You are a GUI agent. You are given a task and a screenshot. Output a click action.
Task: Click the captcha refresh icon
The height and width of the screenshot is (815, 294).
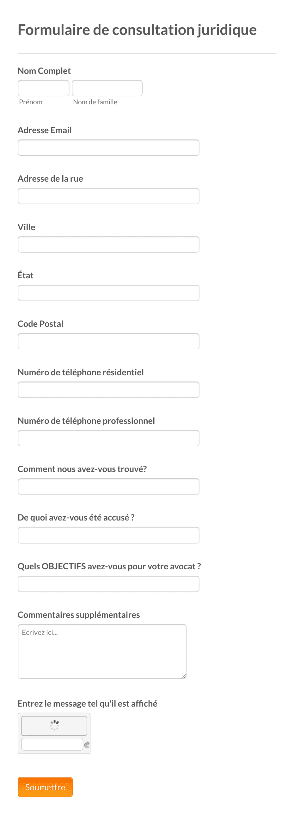point(87,745)
